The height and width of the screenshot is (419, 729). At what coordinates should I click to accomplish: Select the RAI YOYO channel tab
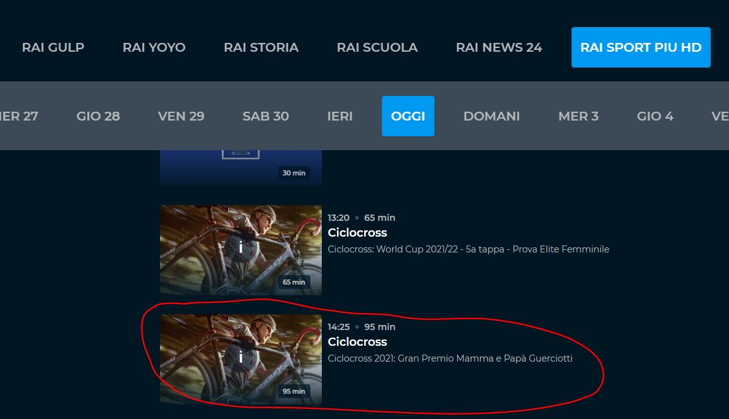pyautogui.click(x=154, y=47)
